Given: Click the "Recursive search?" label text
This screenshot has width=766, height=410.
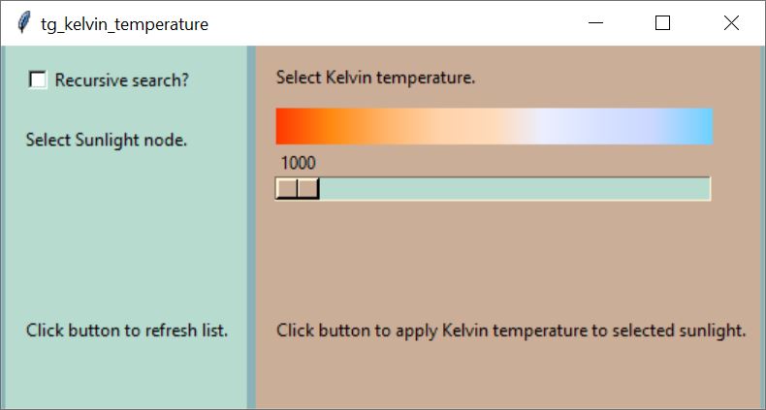Looking at the screenshot, I should click(x=121, y=80).
